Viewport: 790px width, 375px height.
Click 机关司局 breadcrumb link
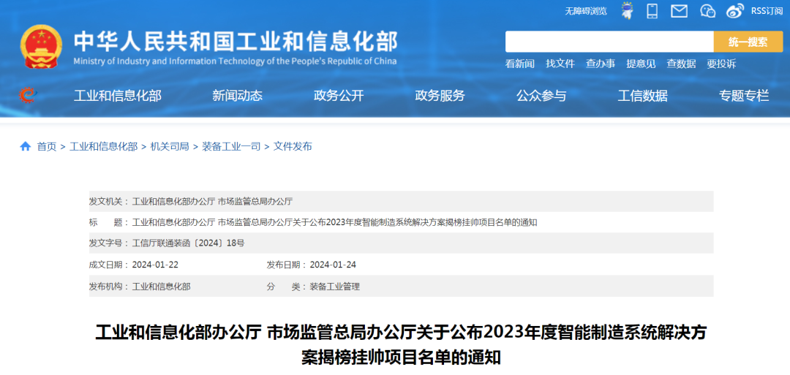click(x=170, y=146)
